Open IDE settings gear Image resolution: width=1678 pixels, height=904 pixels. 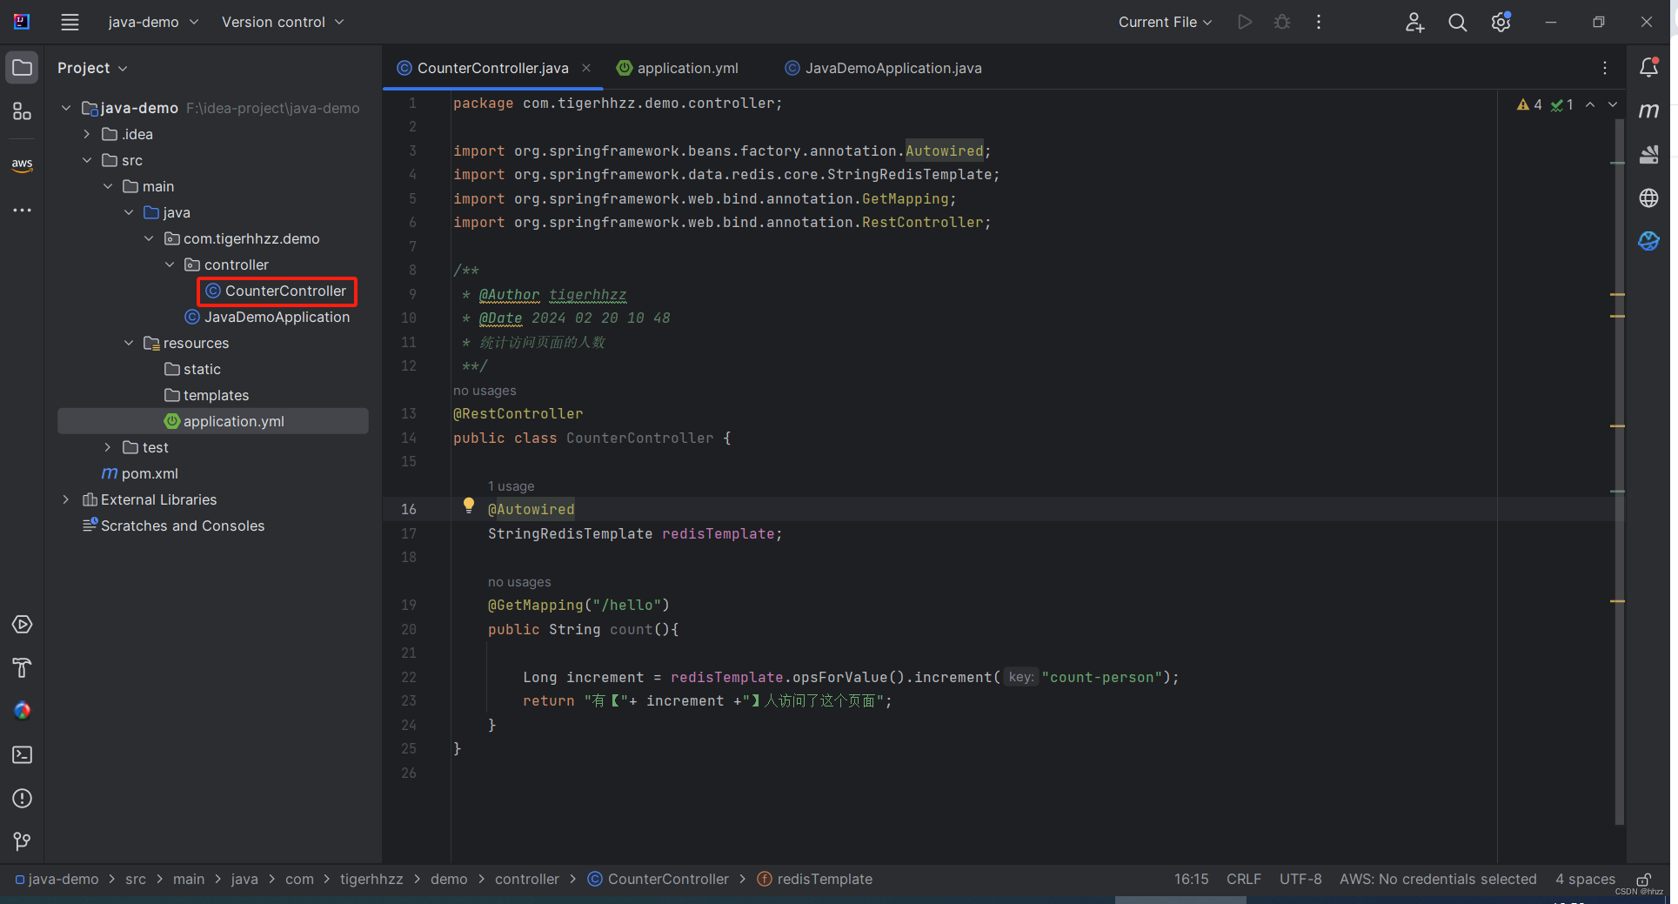[1501, 22]
